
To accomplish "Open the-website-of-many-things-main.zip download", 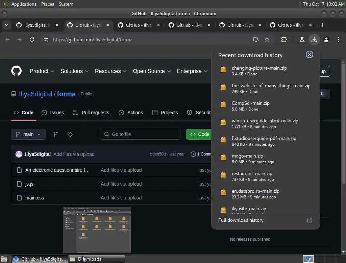I will point(266,88).
